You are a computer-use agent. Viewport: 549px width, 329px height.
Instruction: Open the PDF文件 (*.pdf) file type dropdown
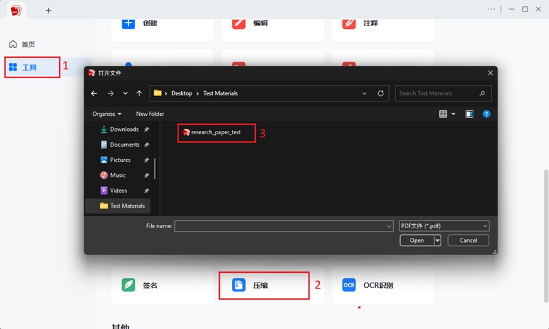444,226
